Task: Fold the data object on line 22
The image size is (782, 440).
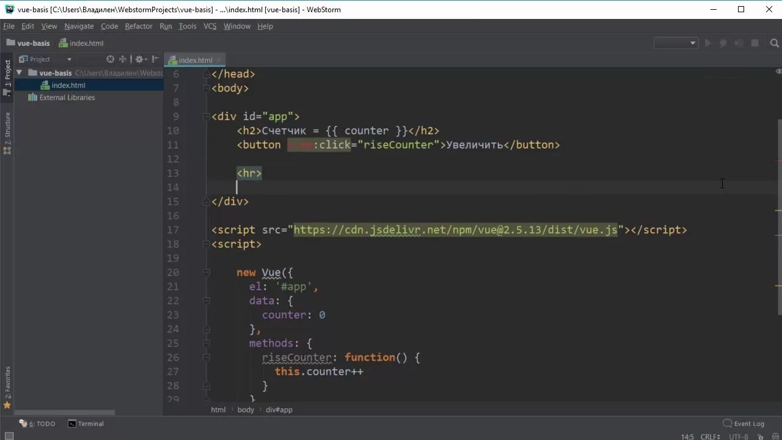Action: tap(206, 301)
